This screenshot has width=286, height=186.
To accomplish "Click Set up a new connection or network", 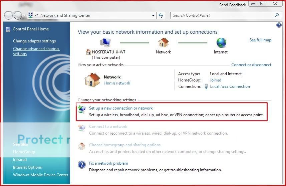I will click(x=121, y=108).
